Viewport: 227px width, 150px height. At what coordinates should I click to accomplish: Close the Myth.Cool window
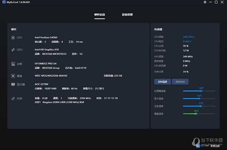coord(222,2)
